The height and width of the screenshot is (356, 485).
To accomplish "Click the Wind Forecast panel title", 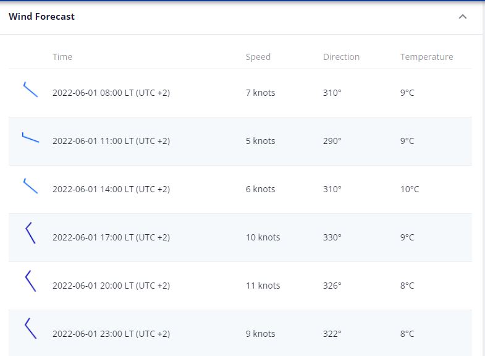I will tap(41, 17).
